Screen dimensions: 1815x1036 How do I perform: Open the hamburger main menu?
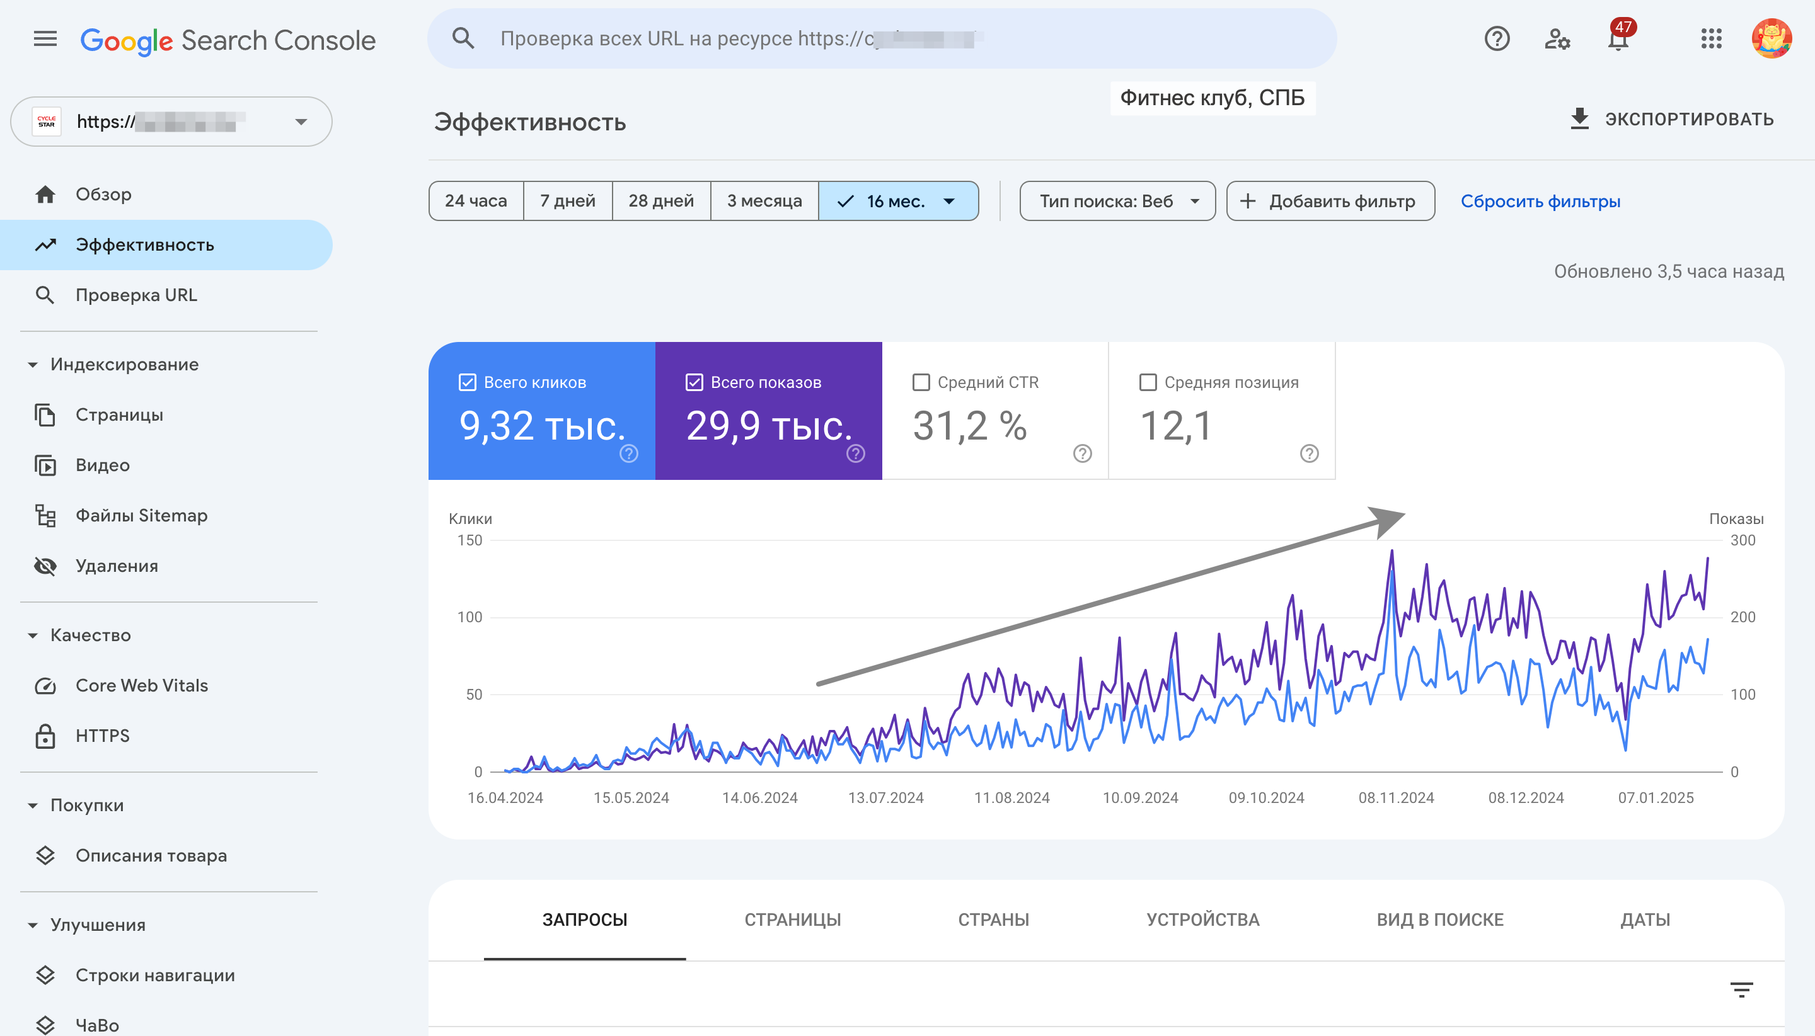click(x=45, y=38)
